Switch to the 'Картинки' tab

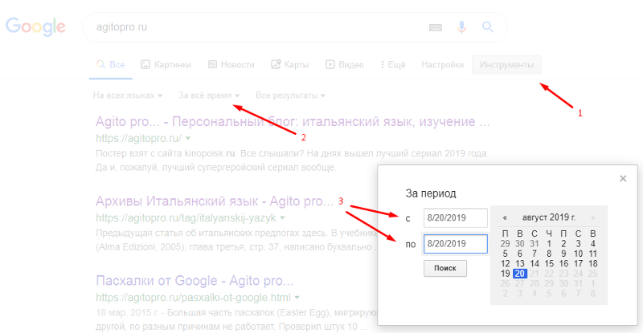tap(166, 65)
